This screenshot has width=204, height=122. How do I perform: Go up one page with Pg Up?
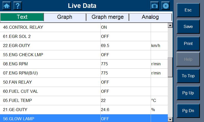tap(188, 93)
